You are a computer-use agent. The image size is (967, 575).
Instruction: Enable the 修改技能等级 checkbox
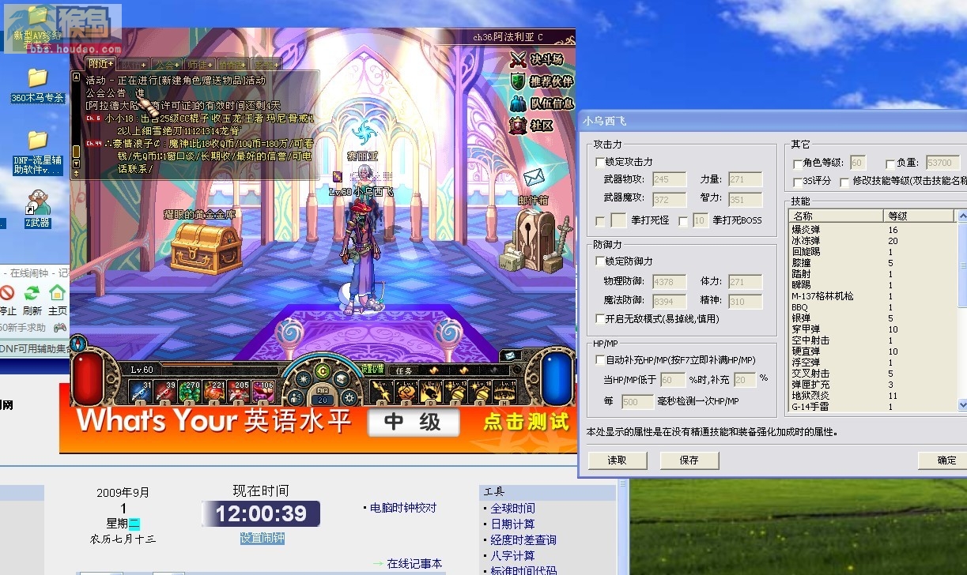point(844,181)
